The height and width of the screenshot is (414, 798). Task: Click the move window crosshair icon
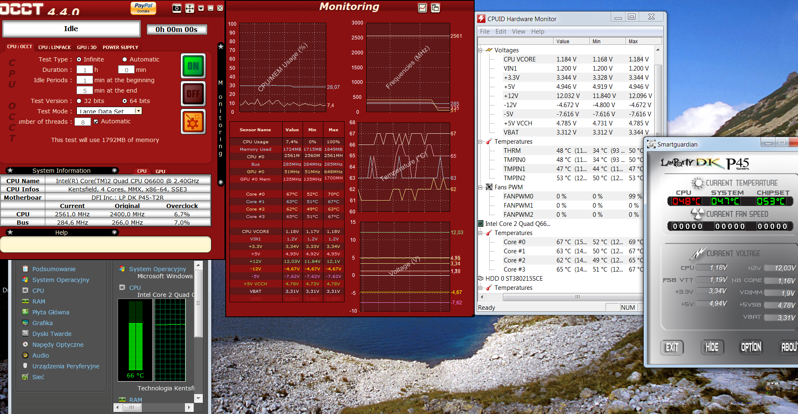click(190, 8)
